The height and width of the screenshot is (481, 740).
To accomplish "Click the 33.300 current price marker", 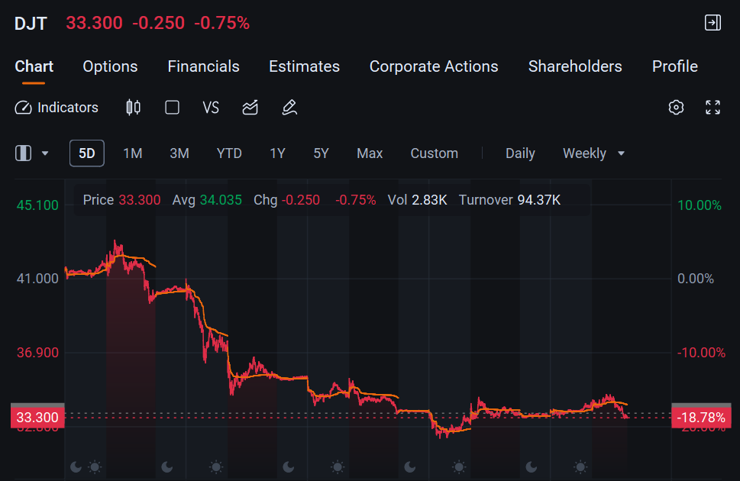I will click(37, 418).
